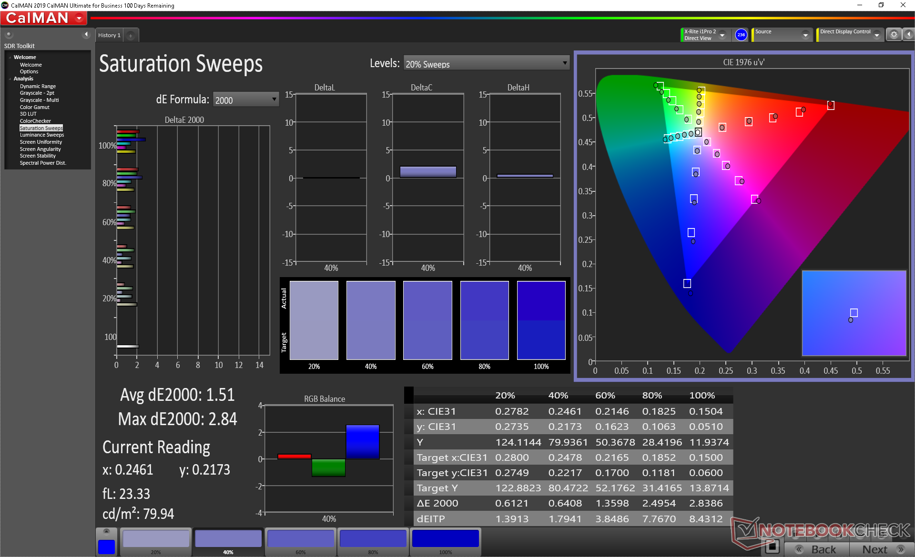Collapse the right panel arrow icon
The height and width of the screenshot is (557, 915).
coord(908,35)
